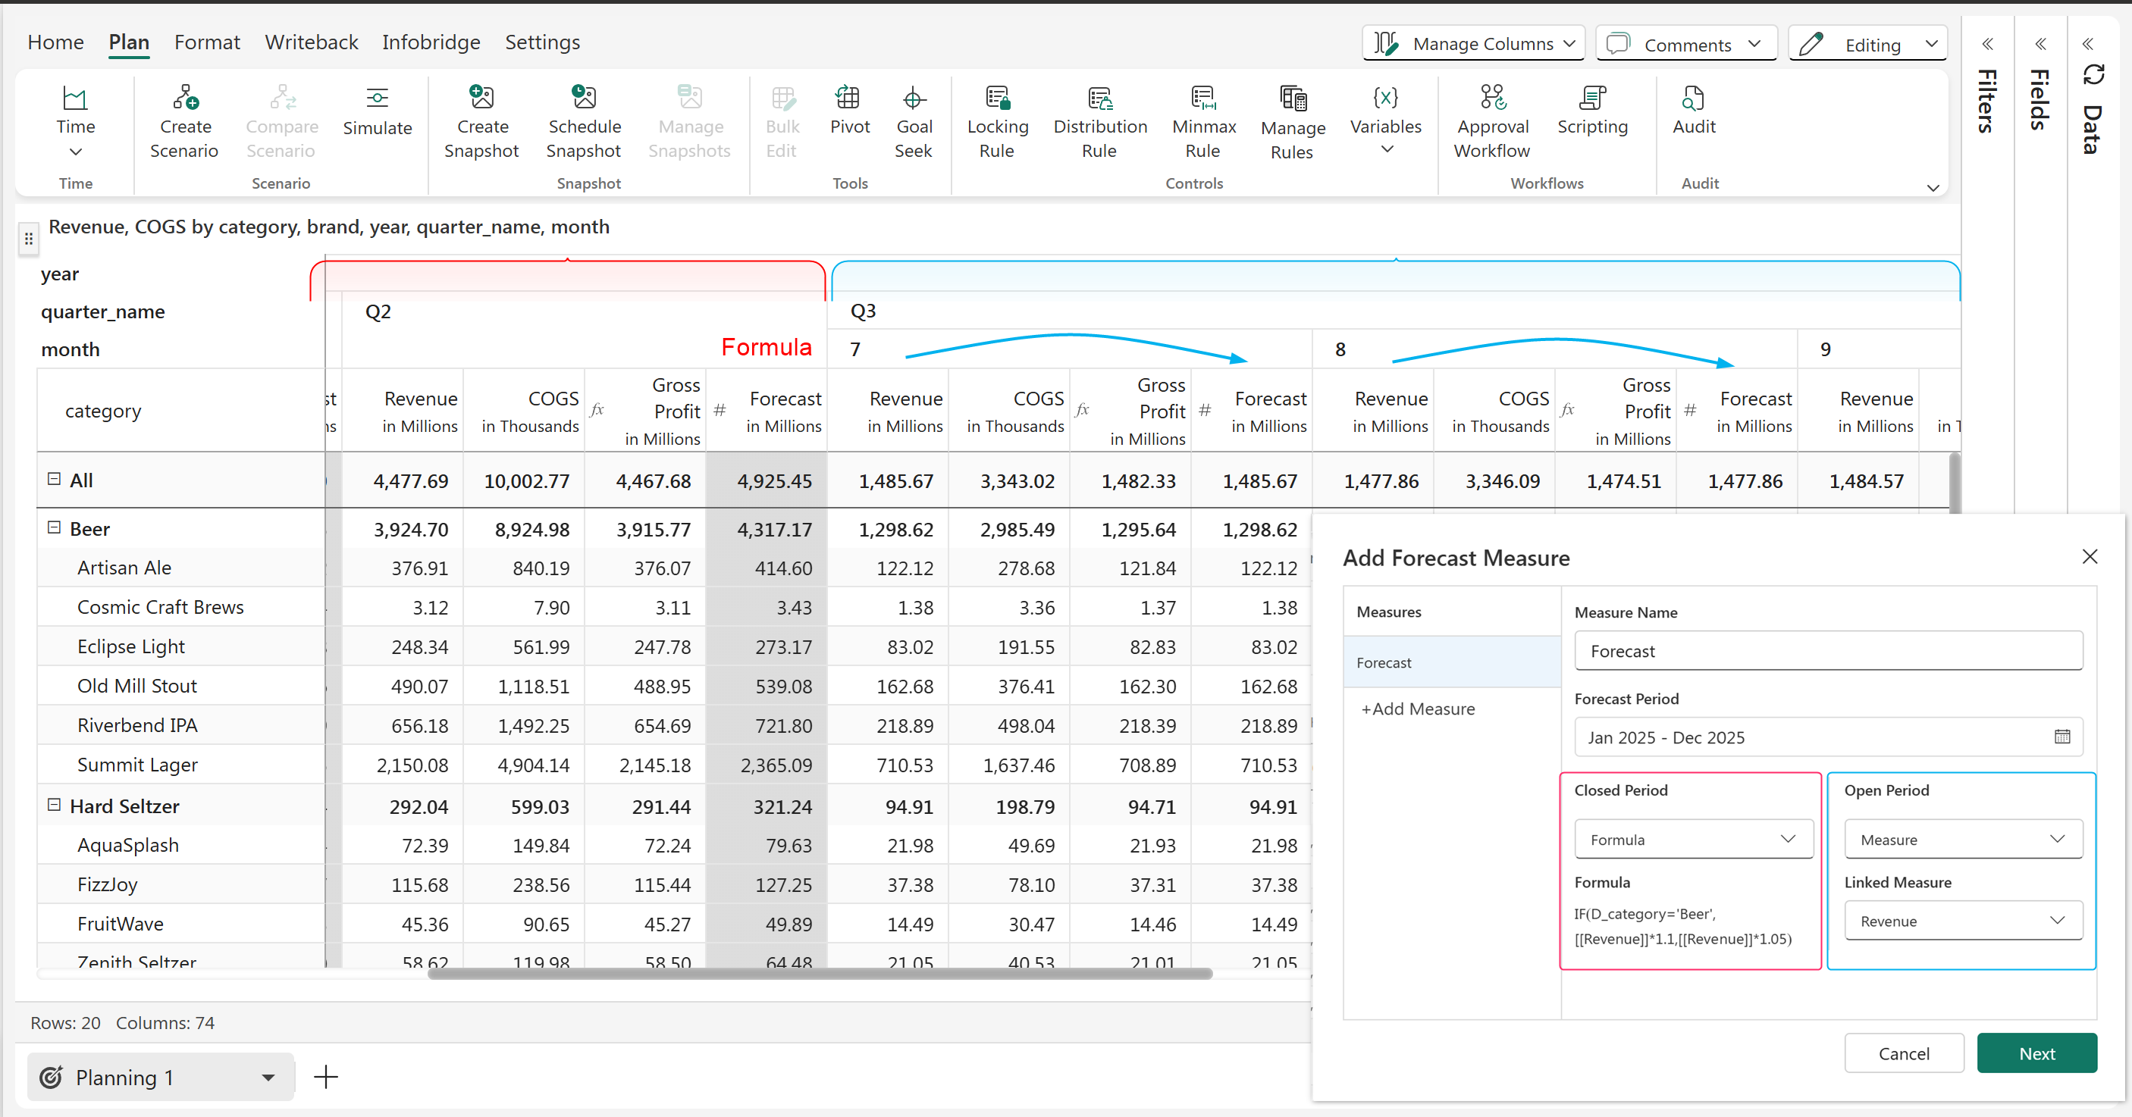This screenshot has width=2132, height=1117.
Task: Collapse the Beer category rows
Action: (54, 528)
